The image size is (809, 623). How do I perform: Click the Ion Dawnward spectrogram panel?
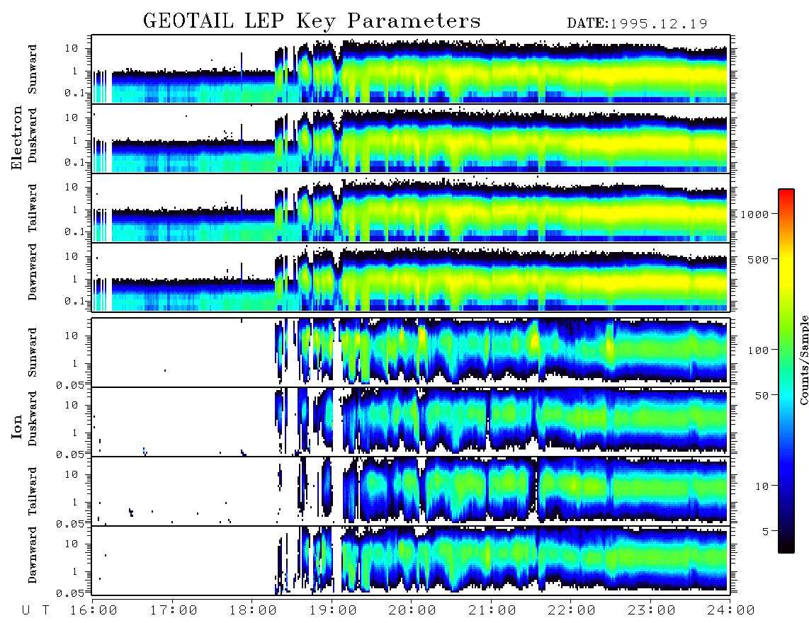click(411, 561)
